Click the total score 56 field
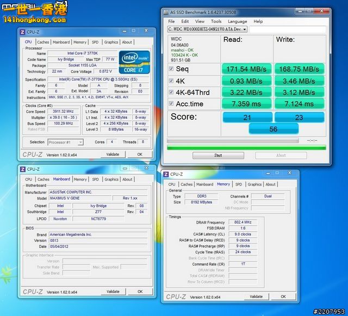 [272, 129]
